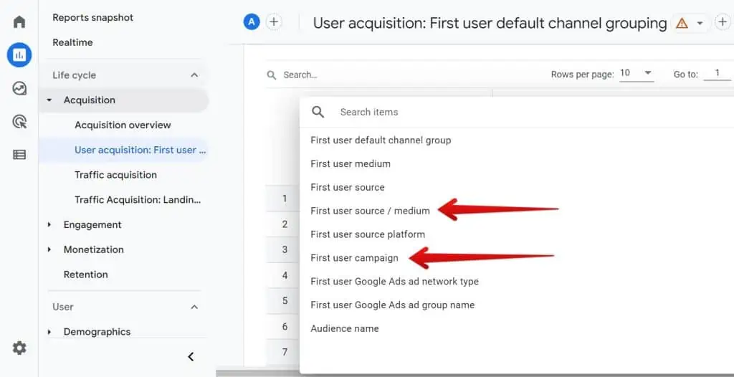The height and width of the screenshot is (377, 734).
Task: Expand the Engagement tree arrow
Action: (49, 225)
